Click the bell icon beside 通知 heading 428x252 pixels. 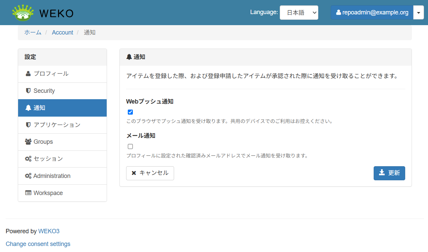129,57
